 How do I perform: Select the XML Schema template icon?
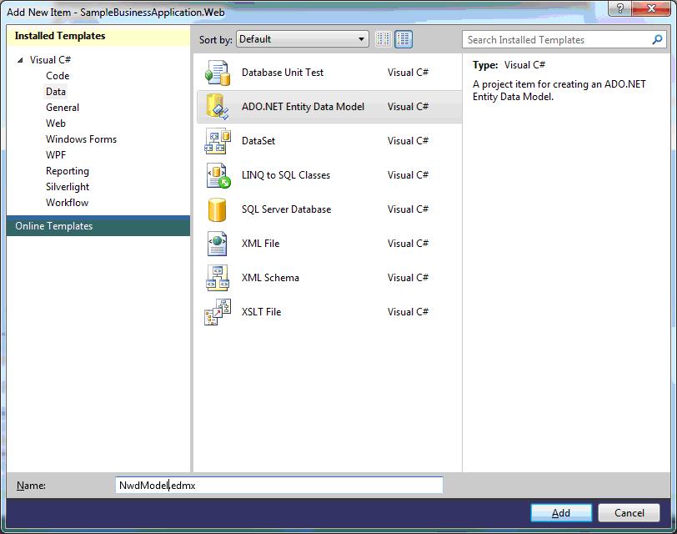(x=218, y=278)
